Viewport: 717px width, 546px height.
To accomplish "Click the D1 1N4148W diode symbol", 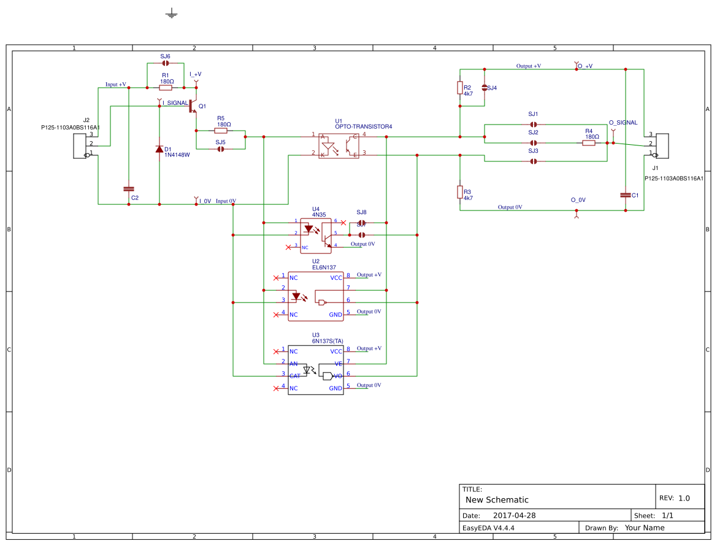I will [159, 149].
